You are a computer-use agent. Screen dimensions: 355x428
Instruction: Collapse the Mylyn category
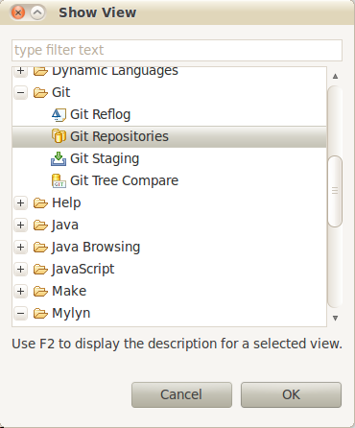pyautogui.click(x=21, y=314)
